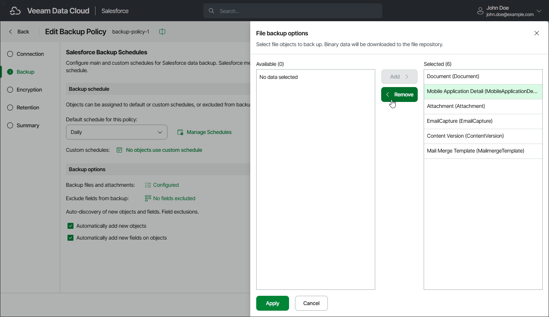Click the Search input field
Image resolution: width=549 pixels, height=317 pixels.
click(293, 11)
